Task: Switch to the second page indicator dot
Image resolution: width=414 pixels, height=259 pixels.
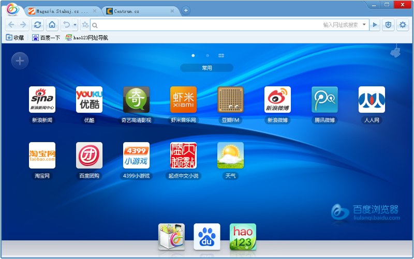Action: pyautogui.click(x=208, y=56)
